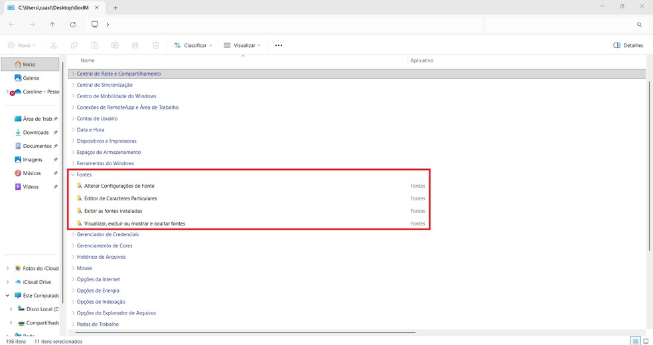Click Opções do Explorador de Arquivos group
The image size is (653, 345).
(116, 313)
